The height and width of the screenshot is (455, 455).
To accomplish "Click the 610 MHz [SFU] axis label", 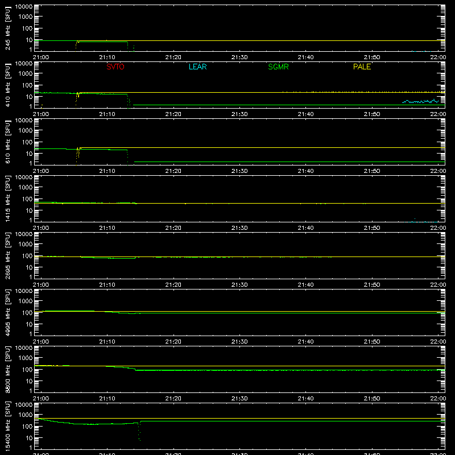I will tap(8, 142).
